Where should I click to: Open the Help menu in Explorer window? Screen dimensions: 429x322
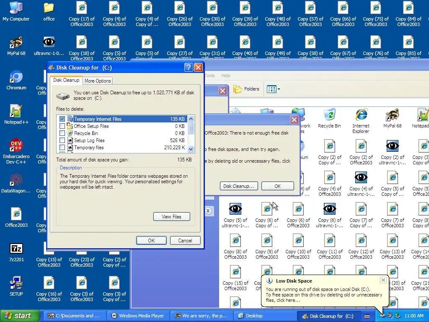225,75
